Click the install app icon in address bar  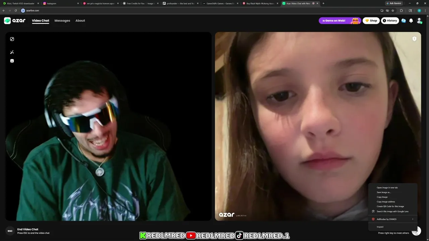point(382,10)
